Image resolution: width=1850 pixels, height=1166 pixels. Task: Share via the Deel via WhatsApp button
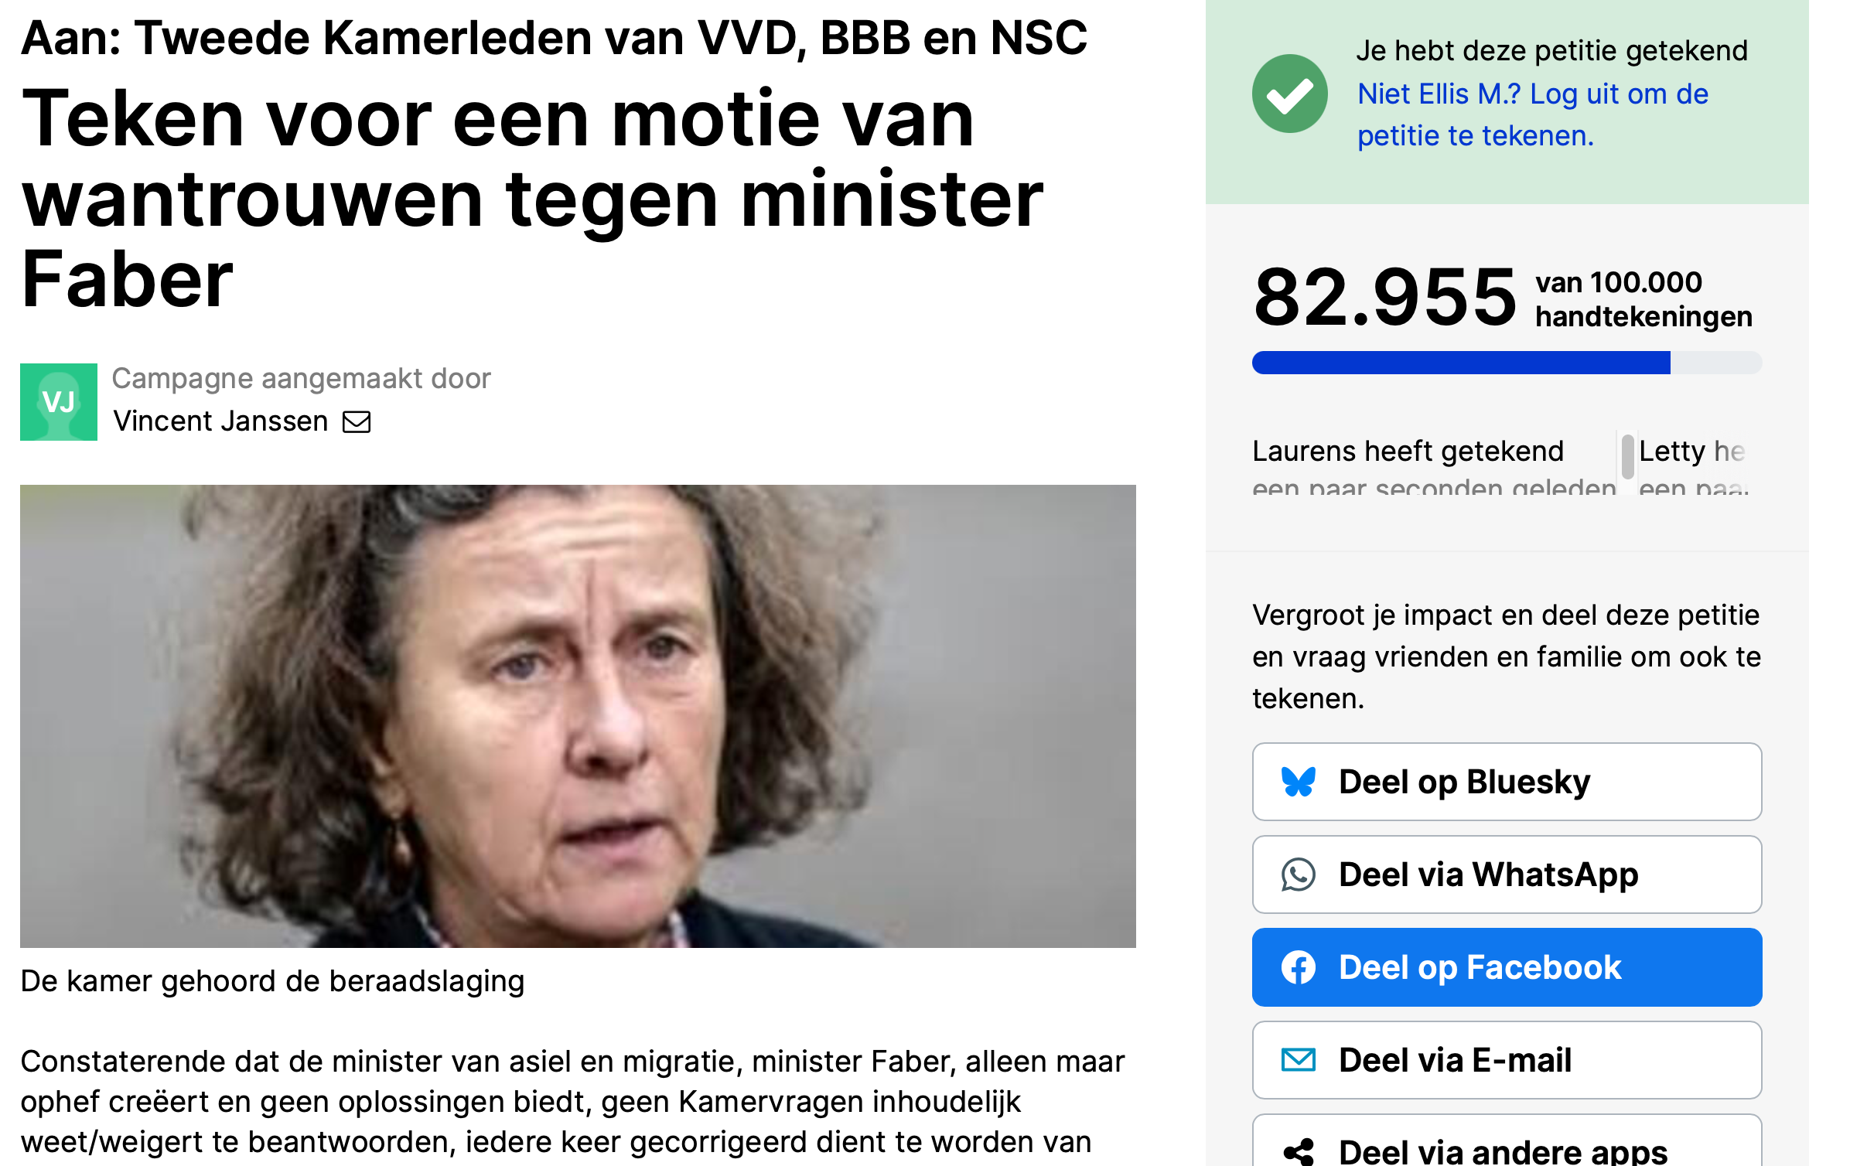click(1507, 874)
